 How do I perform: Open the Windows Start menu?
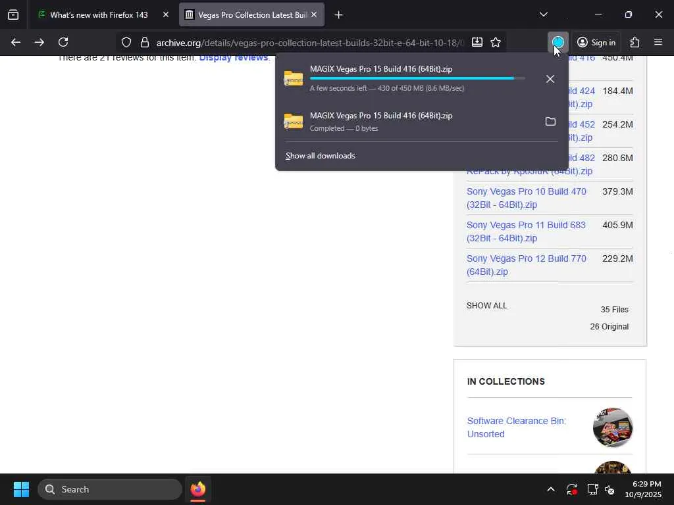click(21, 489)
